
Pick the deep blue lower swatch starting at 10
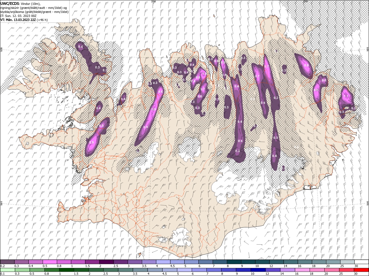(258, 270)
